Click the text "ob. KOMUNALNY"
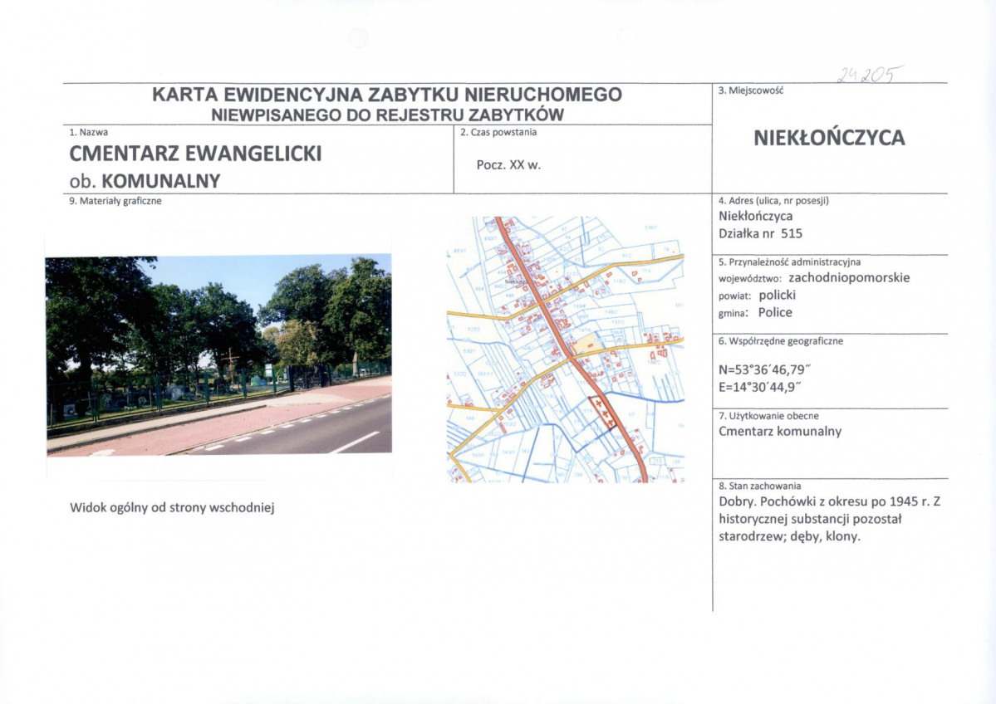The width and height of the screenshot is (996, 704). click(145, 182)
